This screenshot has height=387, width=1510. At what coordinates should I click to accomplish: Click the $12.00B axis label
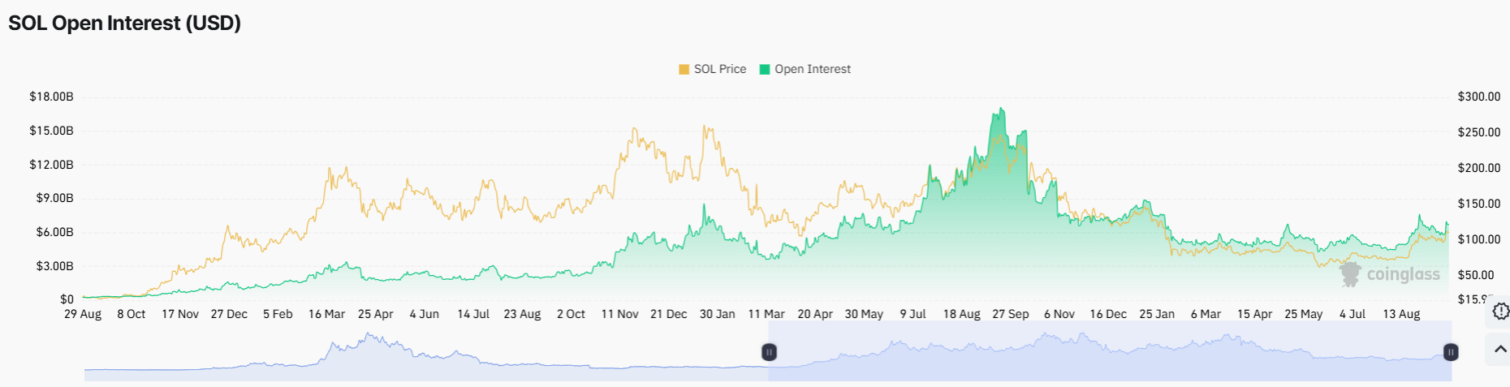click(52, 165)
